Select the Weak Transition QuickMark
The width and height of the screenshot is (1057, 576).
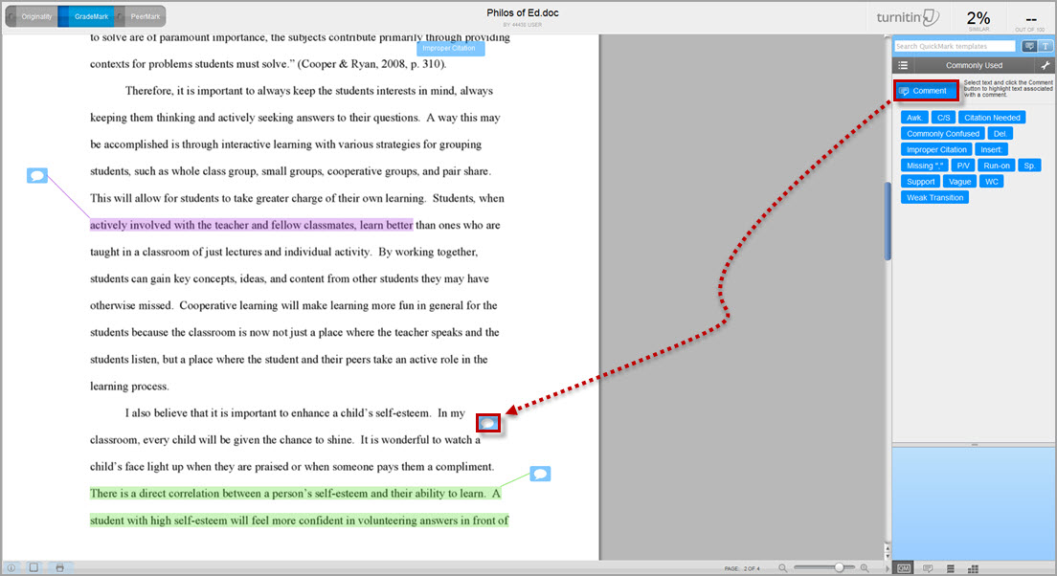(934, 197)
